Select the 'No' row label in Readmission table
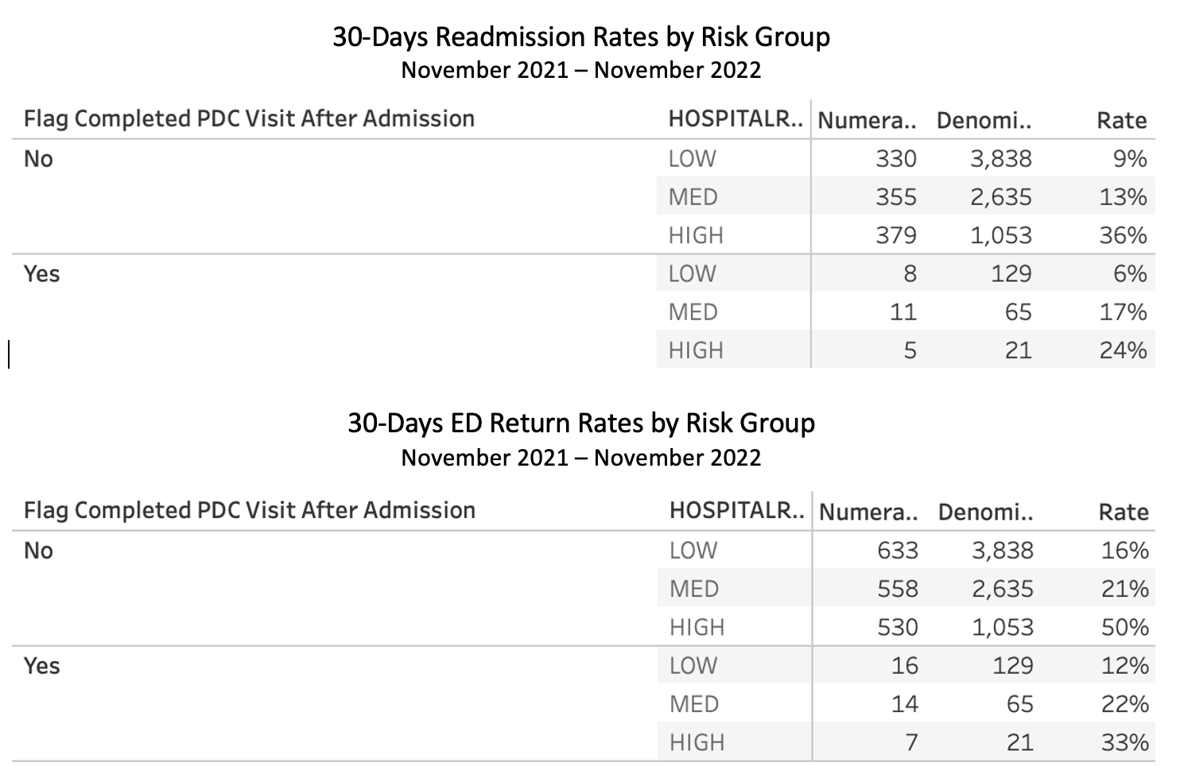 (38, 159)
